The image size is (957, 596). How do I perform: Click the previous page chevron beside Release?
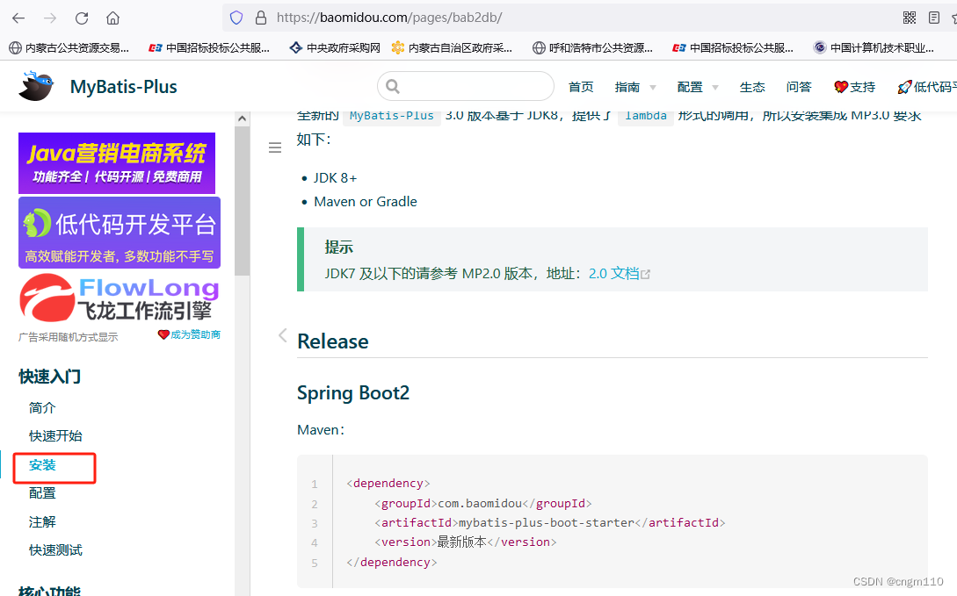tap(283, 335)
